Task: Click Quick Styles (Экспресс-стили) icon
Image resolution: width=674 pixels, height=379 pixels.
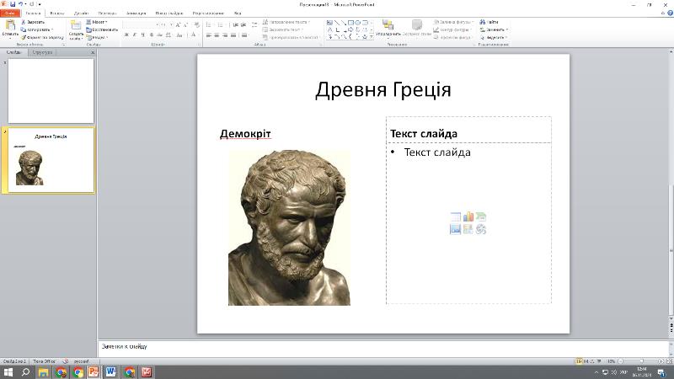Action: [x=417, y=25]
